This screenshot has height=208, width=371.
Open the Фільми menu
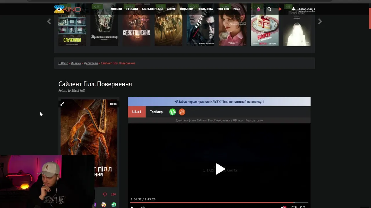coord(116,9)
